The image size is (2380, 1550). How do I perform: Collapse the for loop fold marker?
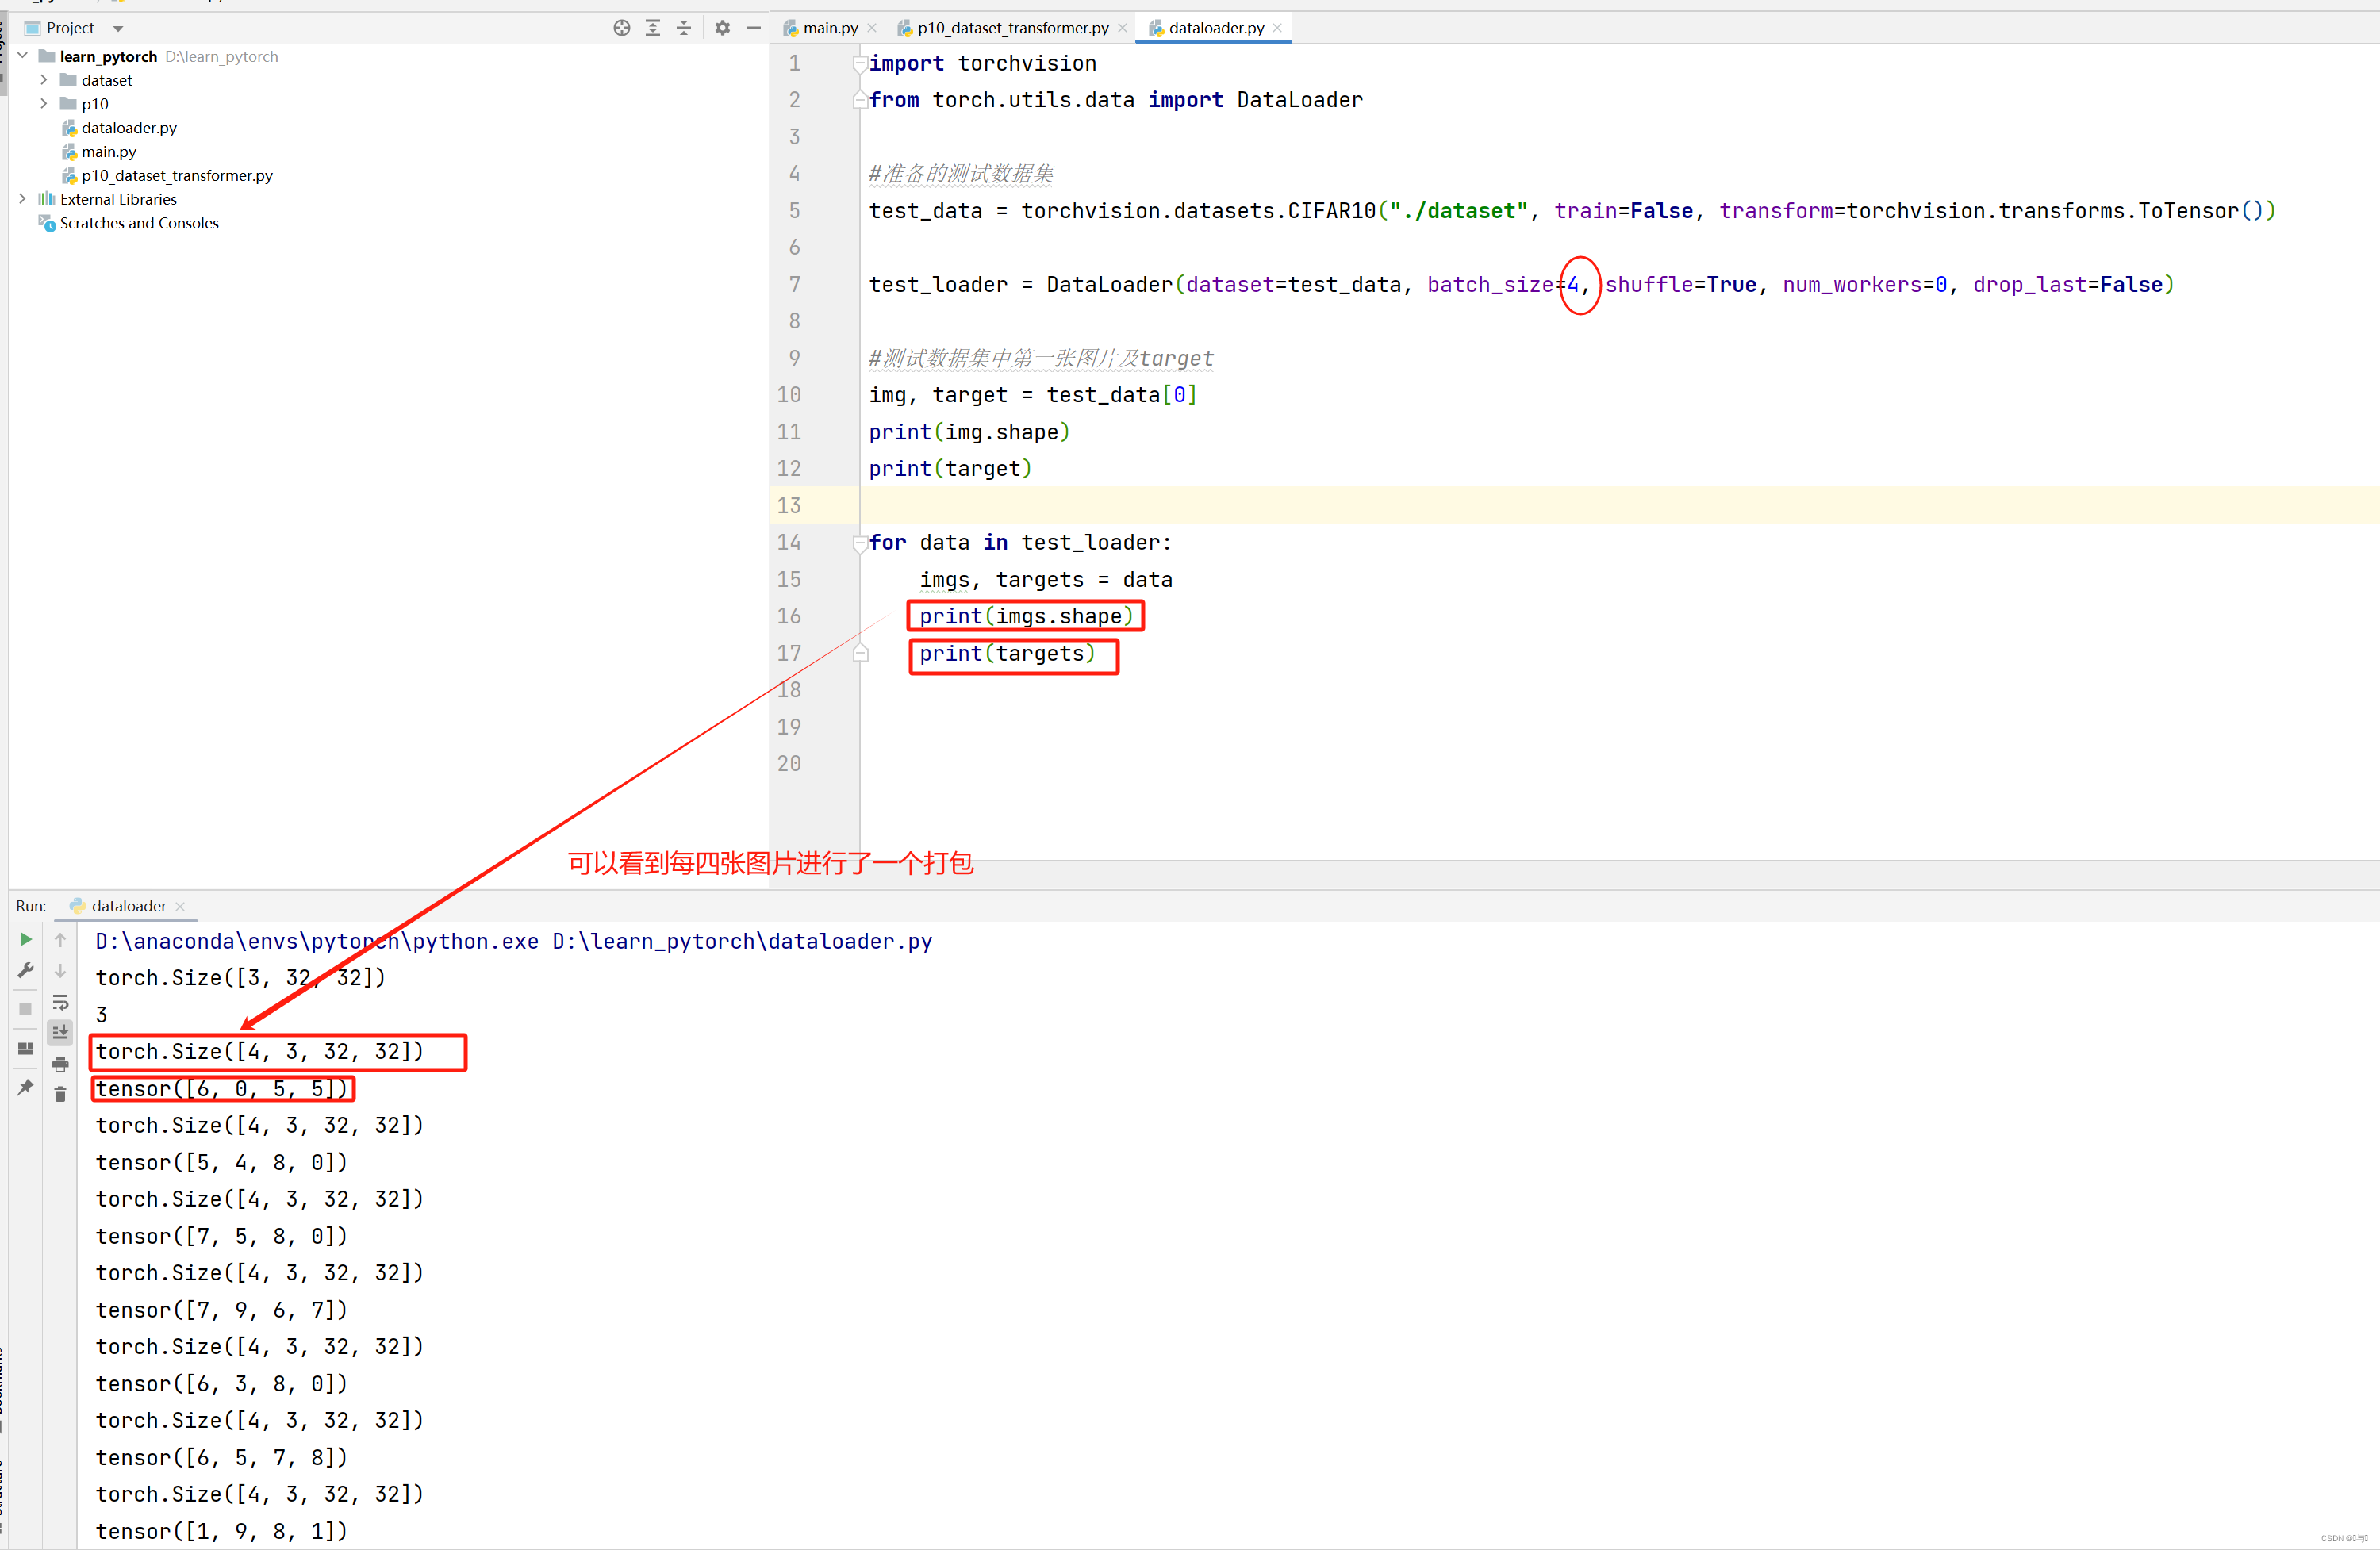pyautogui.click(x=859, y=543)
